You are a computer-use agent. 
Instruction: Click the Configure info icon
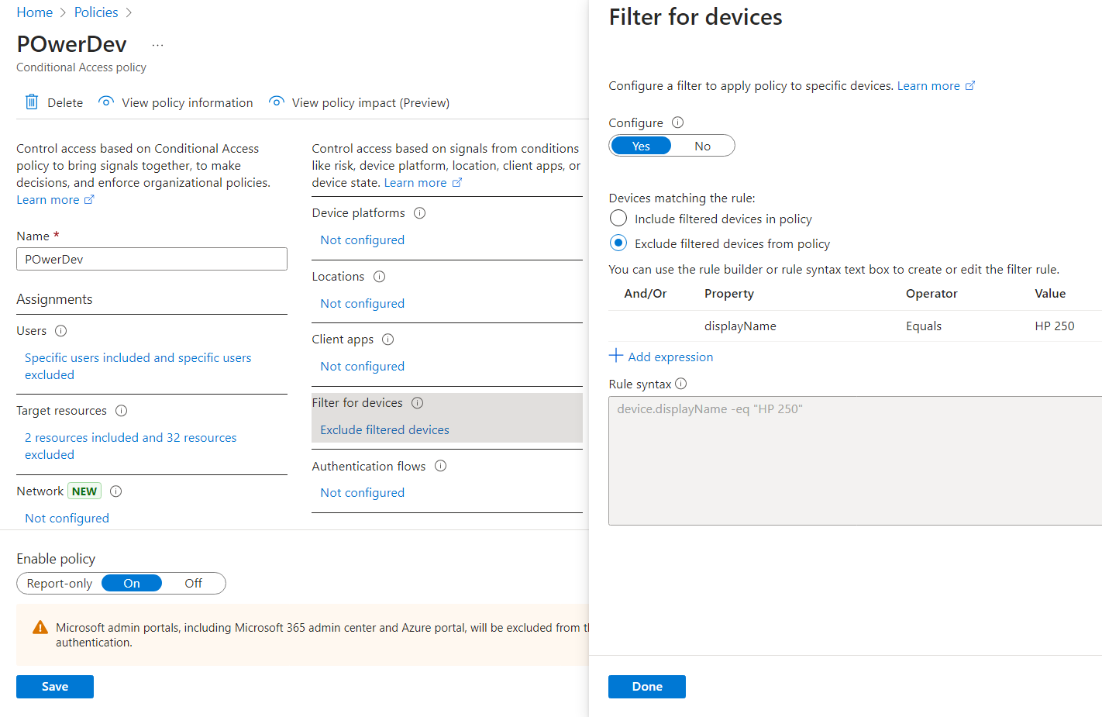click(x=677, y=122)
